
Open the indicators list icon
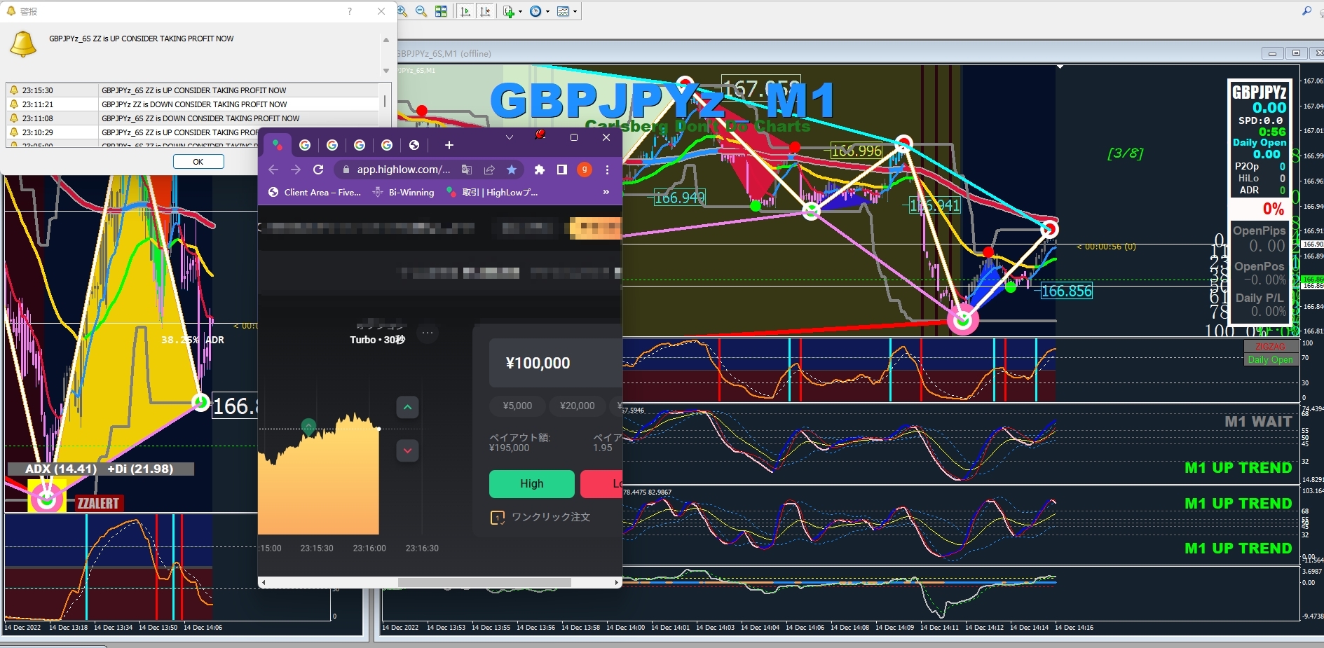[509, 11]
